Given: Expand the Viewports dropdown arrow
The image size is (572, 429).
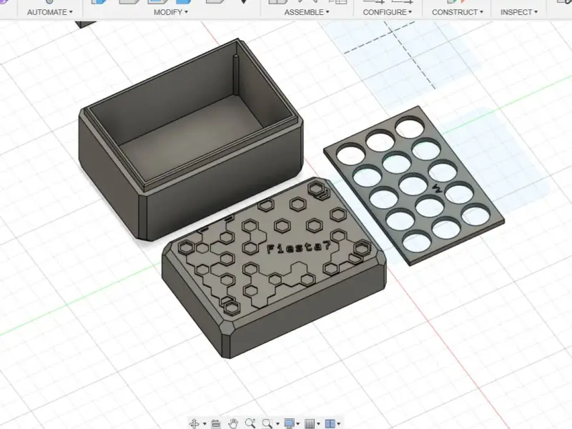Looking at the screenshot, I should (339, 423).
